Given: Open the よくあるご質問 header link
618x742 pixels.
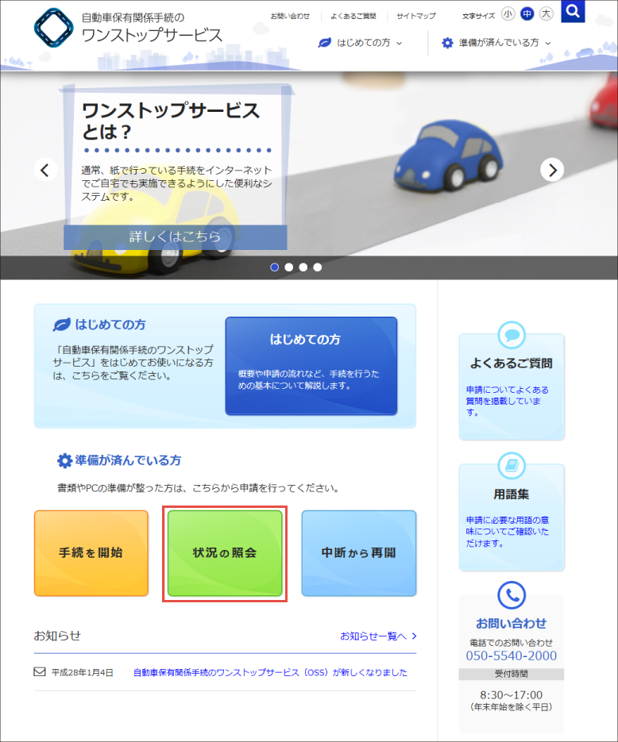Looking at the screenshot, I should pyautogui.click(x=353, y=16).
